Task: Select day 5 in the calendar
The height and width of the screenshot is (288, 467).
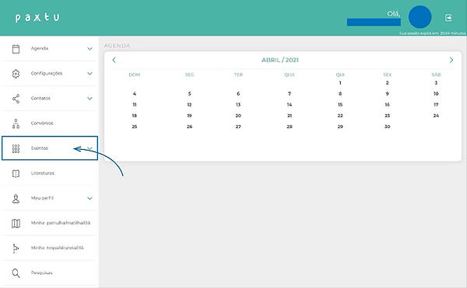Action: point(189,94)
